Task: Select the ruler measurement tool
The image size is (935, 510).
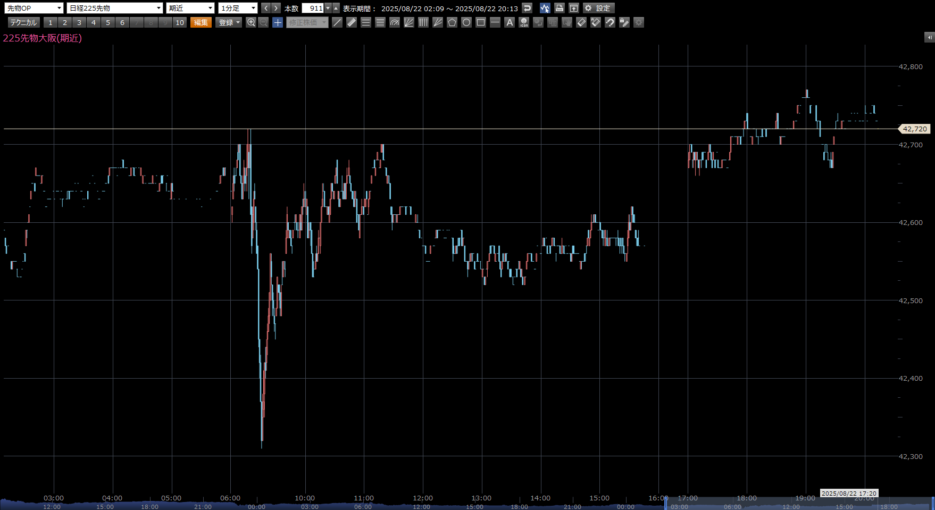Action: [352, 22]
